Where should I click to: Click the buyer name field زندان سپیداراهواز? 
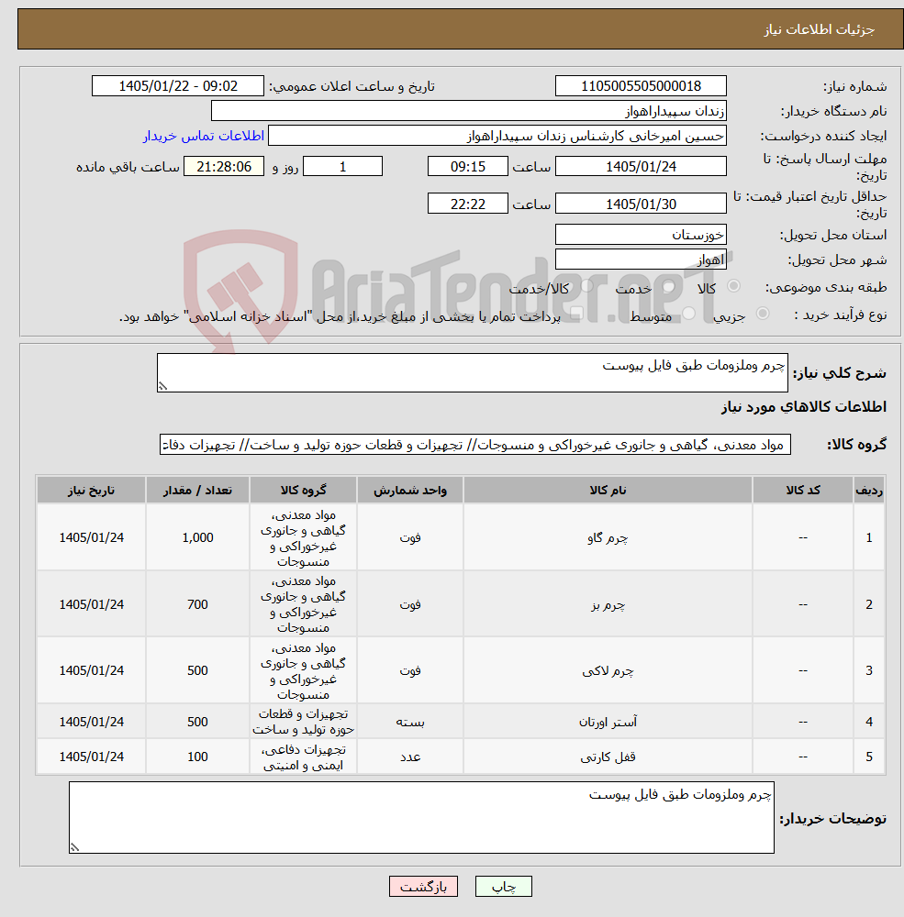[468, 111]
